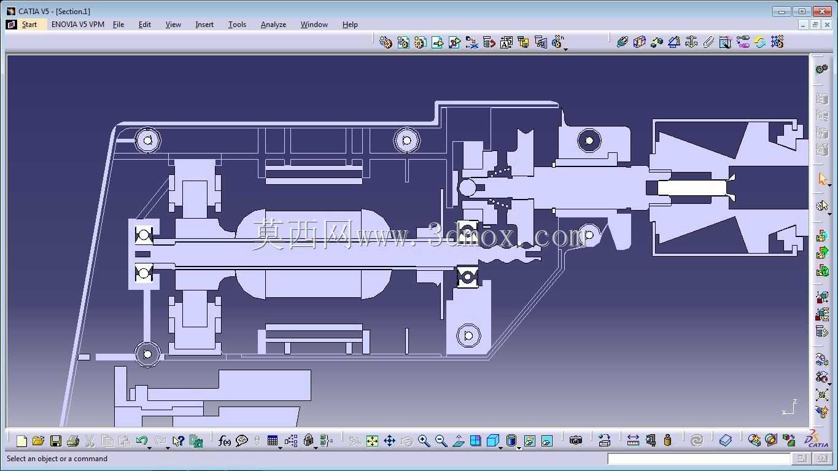
Task: Click the workbench gears icon top-right
Action: 822,69
